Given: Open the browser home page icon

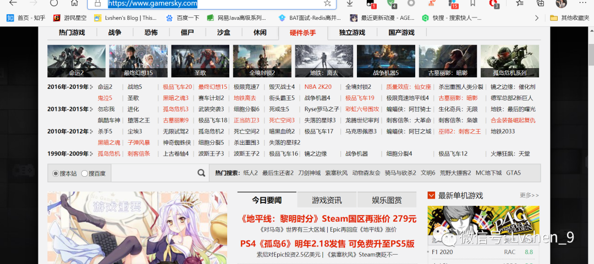Looking at the screenshot, I should 75,3.
